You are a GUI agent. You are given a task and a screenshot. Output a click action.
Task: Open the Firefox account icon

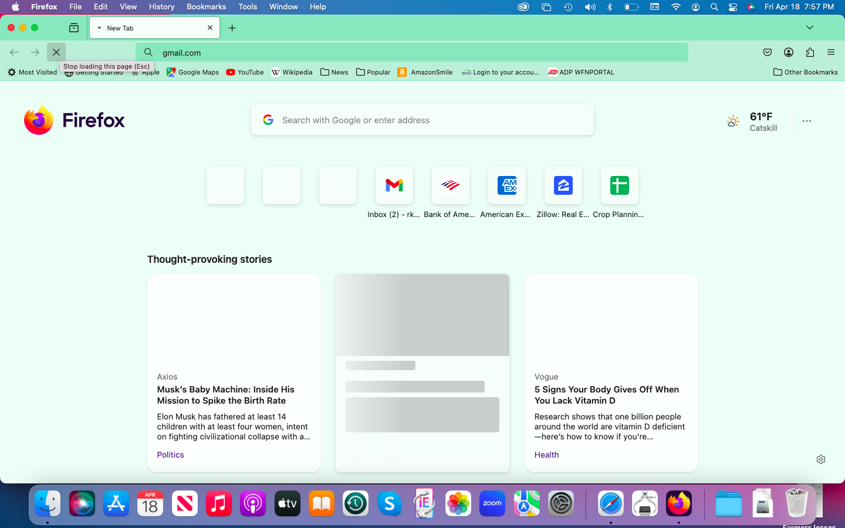click(x=789, y=52)
